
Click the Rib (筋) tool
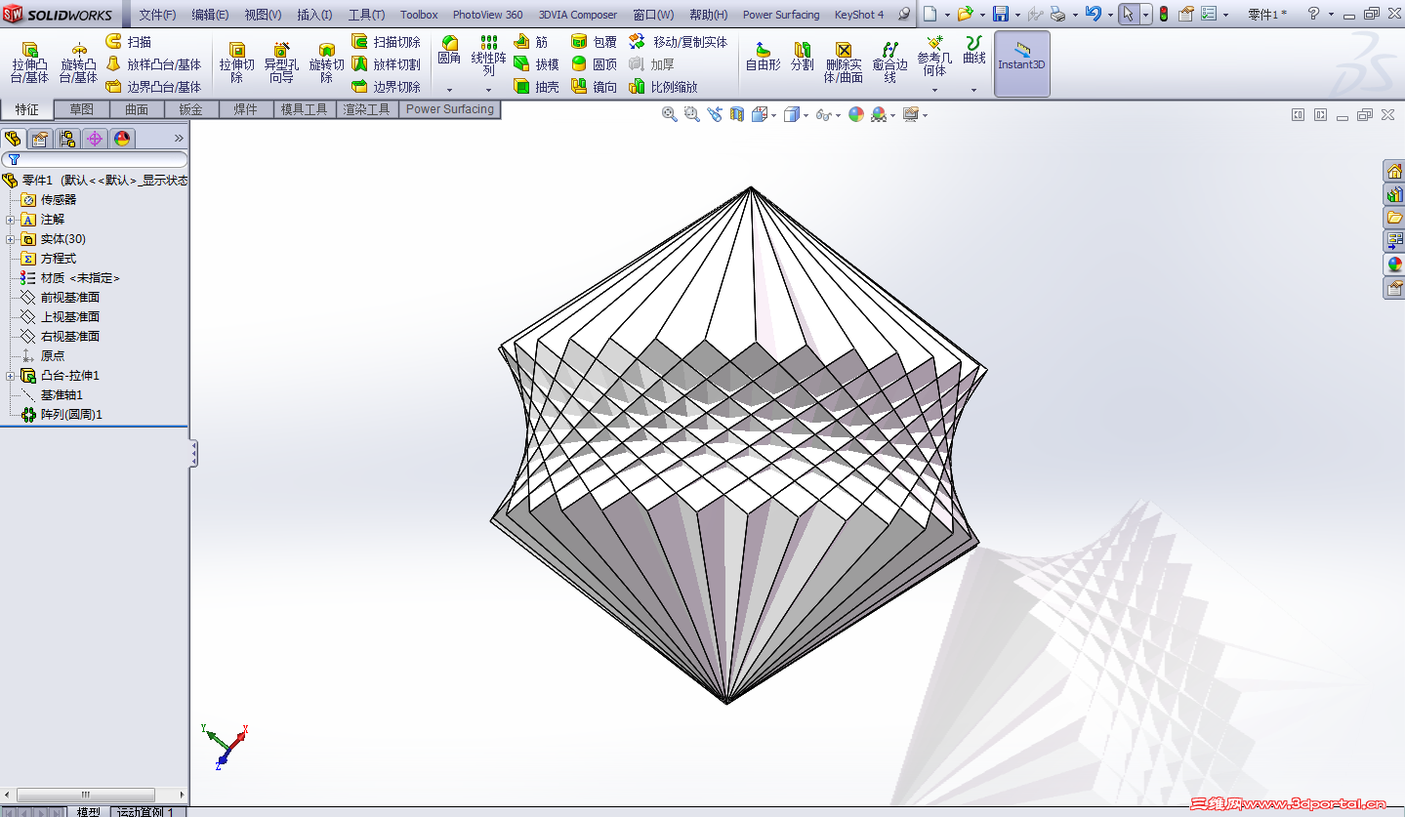(x=530, y=42)
